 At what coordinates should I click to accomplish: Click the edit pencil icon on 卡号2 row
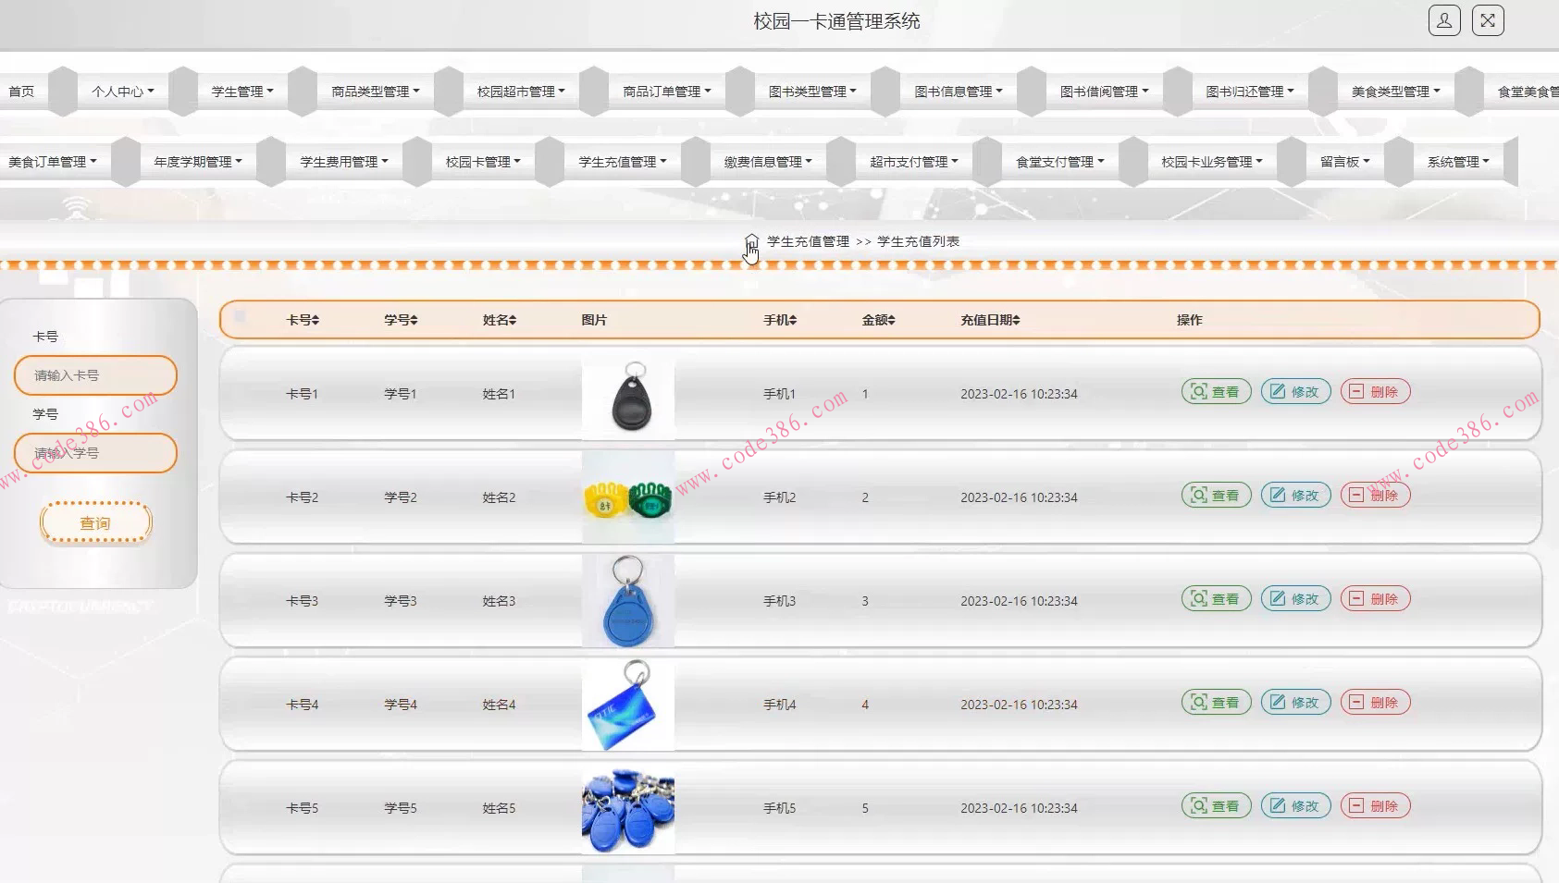pos(1279,495)
